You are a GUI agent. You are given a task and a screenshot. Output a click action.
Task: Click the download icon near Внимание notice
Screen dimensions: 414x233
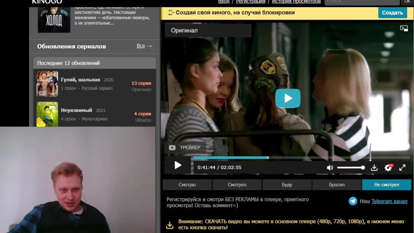[x=170, y=225]
